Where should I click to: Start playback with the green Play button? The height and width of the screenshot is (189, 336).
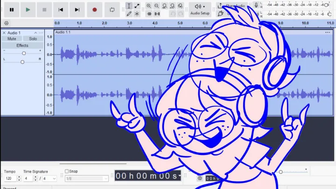28,10
